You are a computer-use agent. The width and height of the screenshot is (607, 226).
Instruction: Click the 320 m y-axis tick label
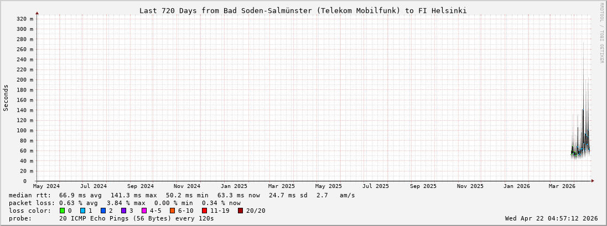(x=25, y=19)
